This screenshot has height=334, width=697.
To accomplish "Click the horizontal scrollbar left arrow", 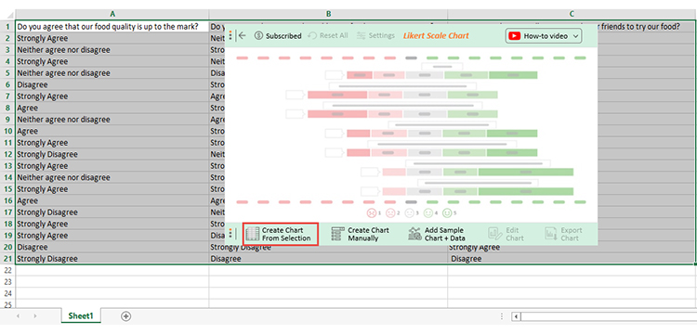I will click(x=516, y=316).
